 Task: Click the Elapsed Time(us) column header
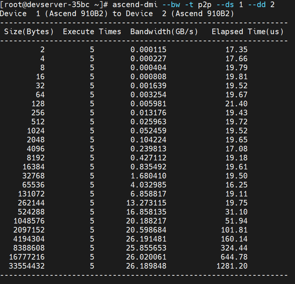click(248, 32)
